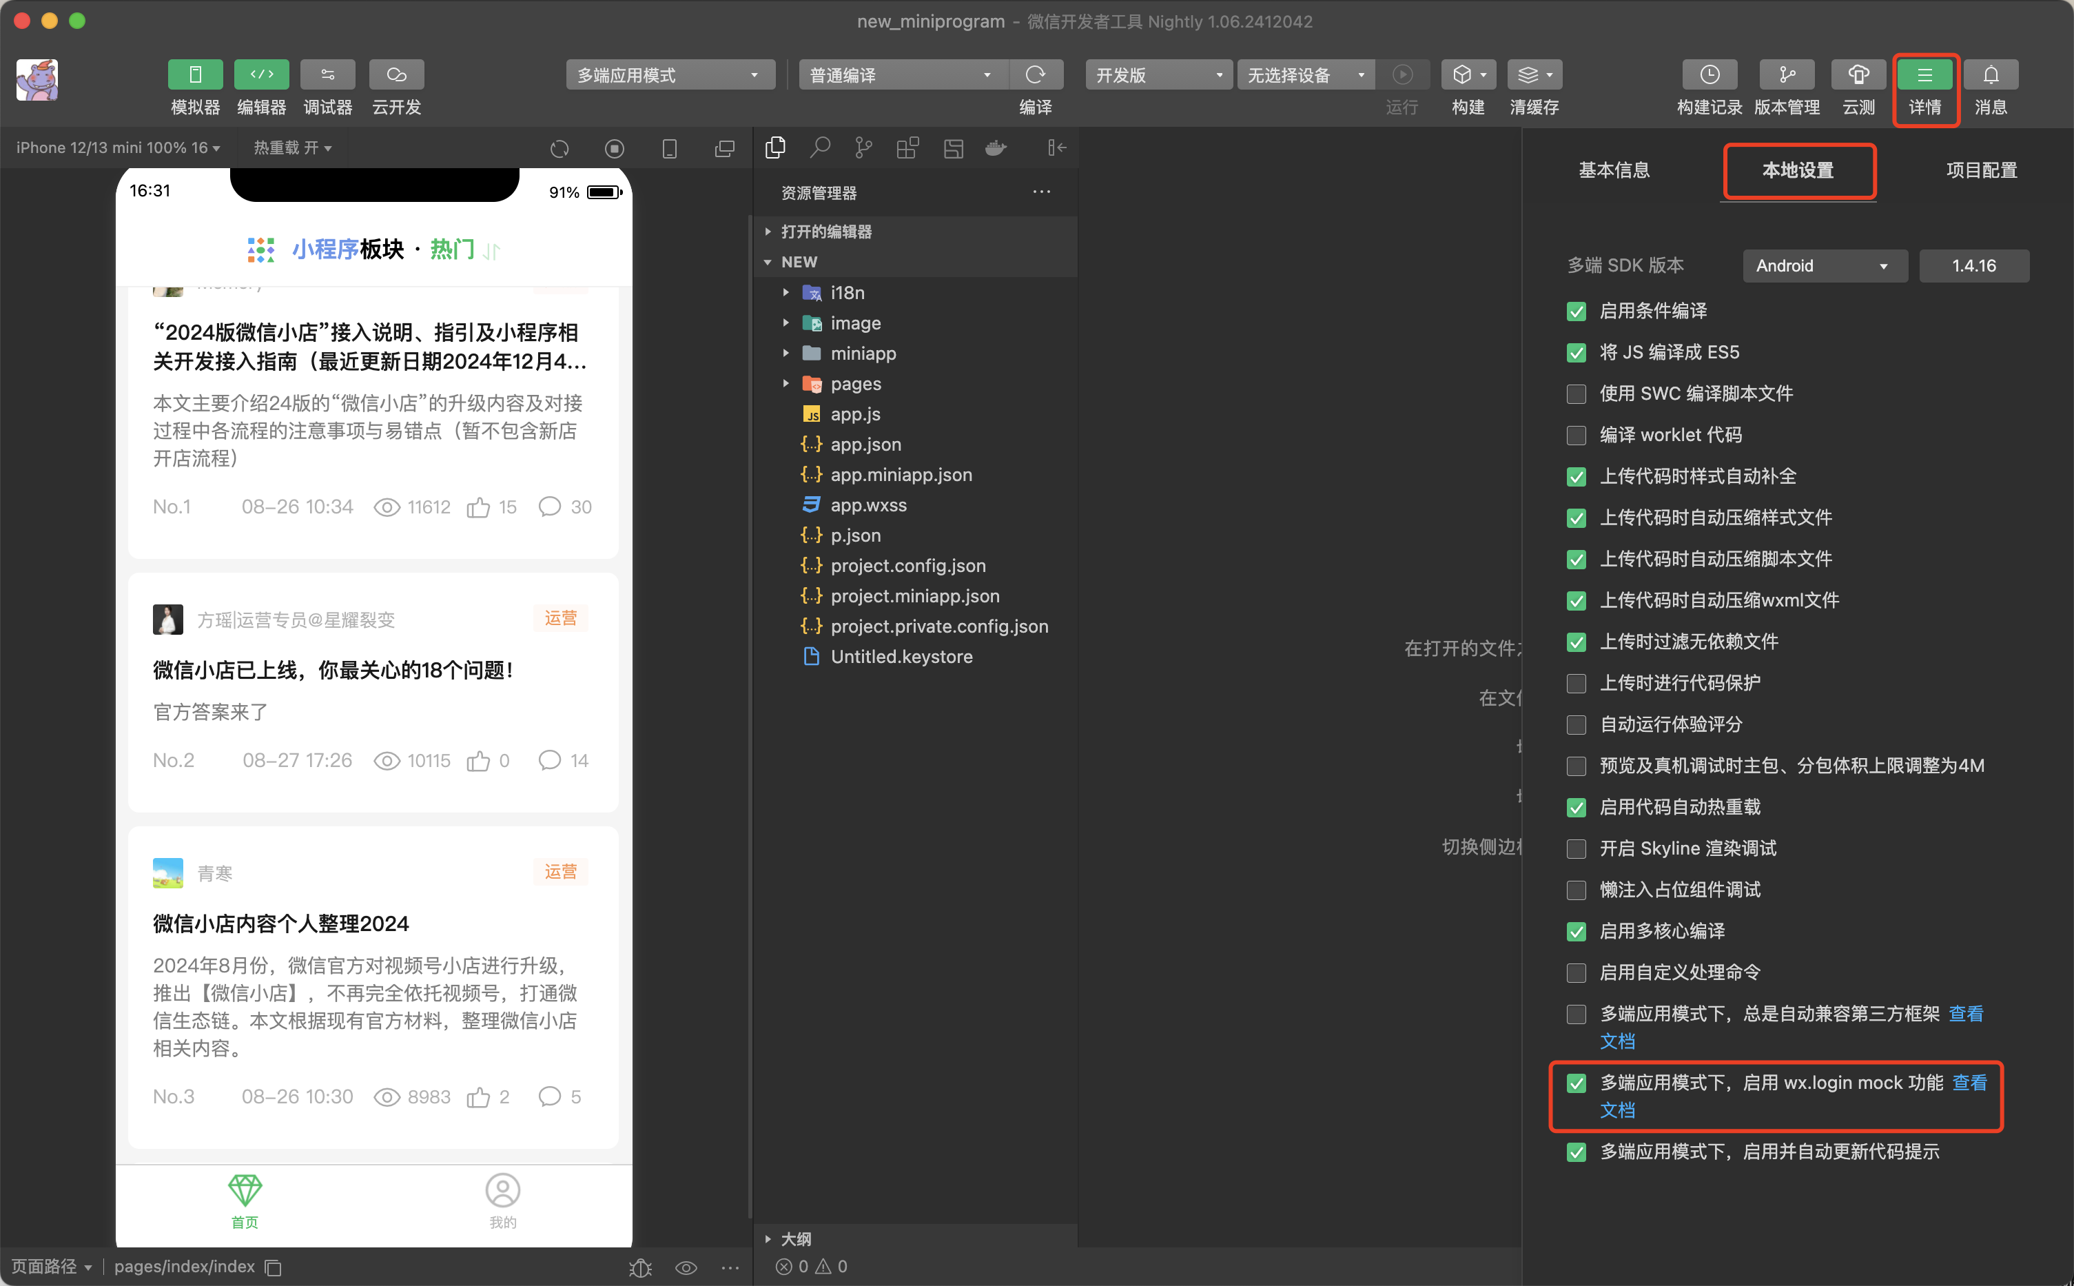Check 使用 SWC 编译脚本文件 checkbox
2074x1286 pixels.
1576,394
